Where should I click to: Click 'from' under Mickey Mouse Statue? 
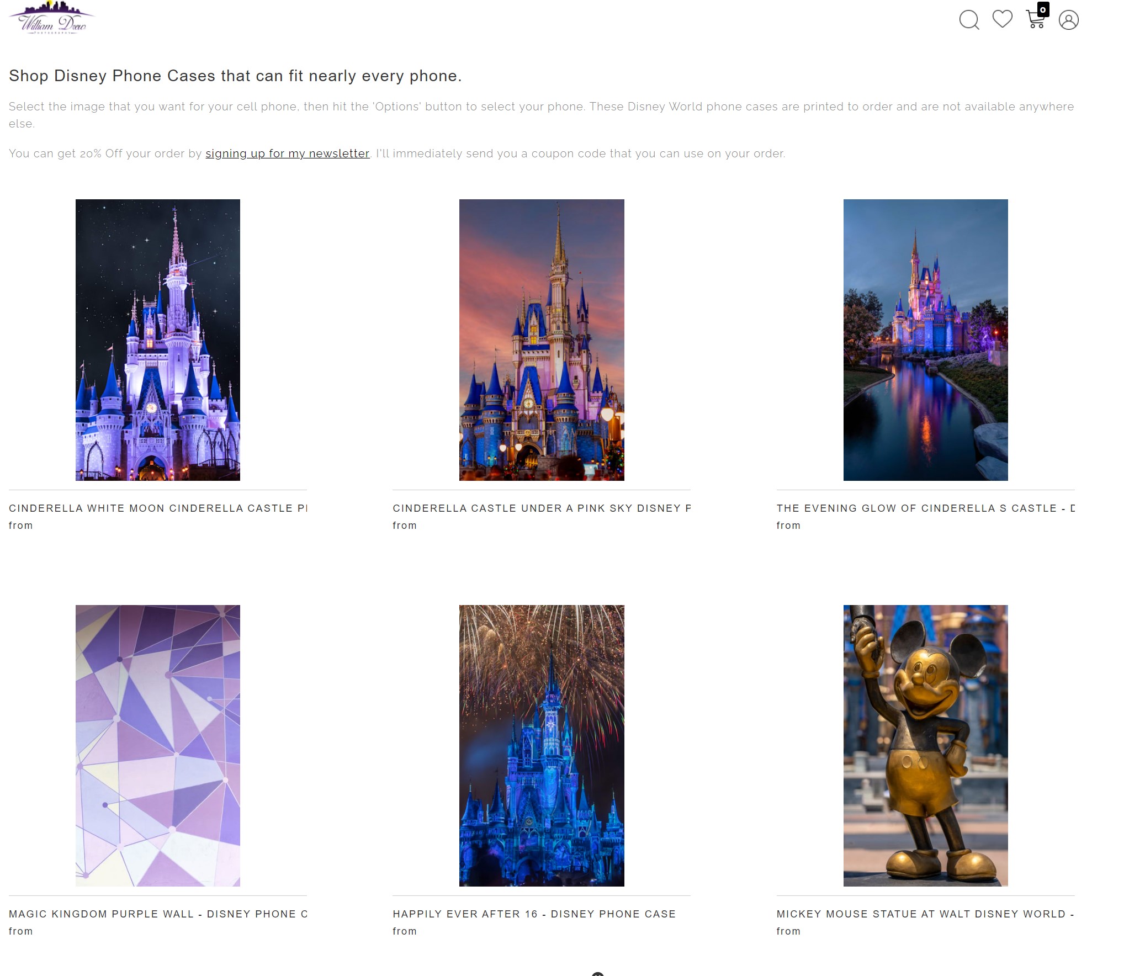[x=788, y=931]
